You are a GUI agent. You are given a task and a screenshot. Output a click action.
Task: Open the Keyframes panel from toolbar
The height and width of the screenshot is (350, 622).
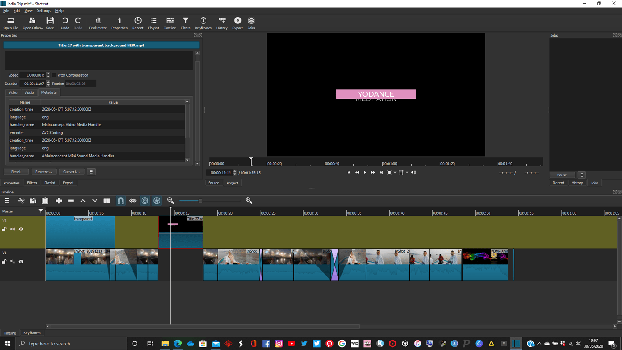(x=203, y=23)
